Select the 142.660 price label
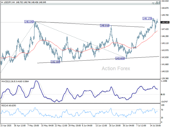Screen dimensions: 170x128 [x=120, y=58]
